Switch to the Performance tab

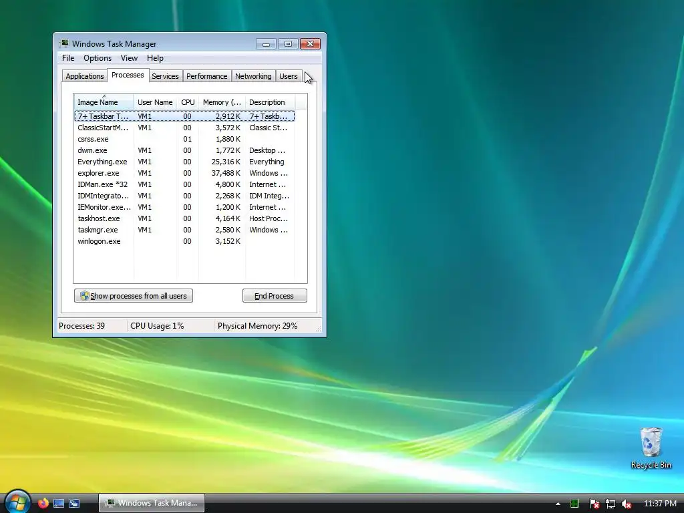pyautogui.click(x=207, y=76)
